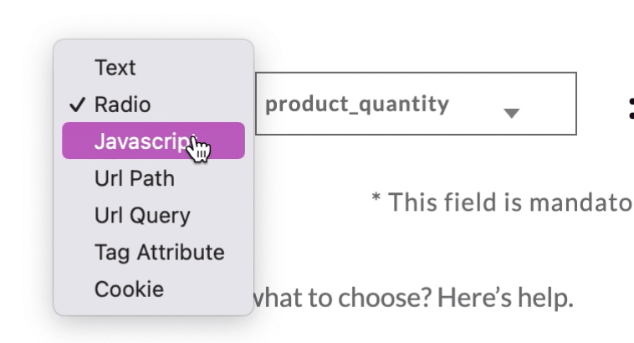Pick Url Query from the type list

[153, 215]
